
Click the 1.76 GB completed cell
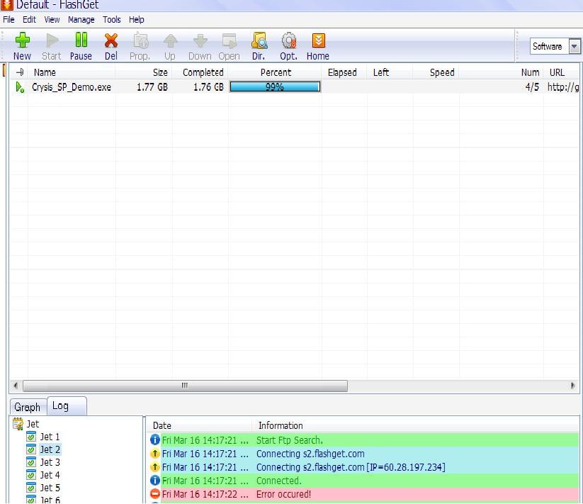click(208, 87)
